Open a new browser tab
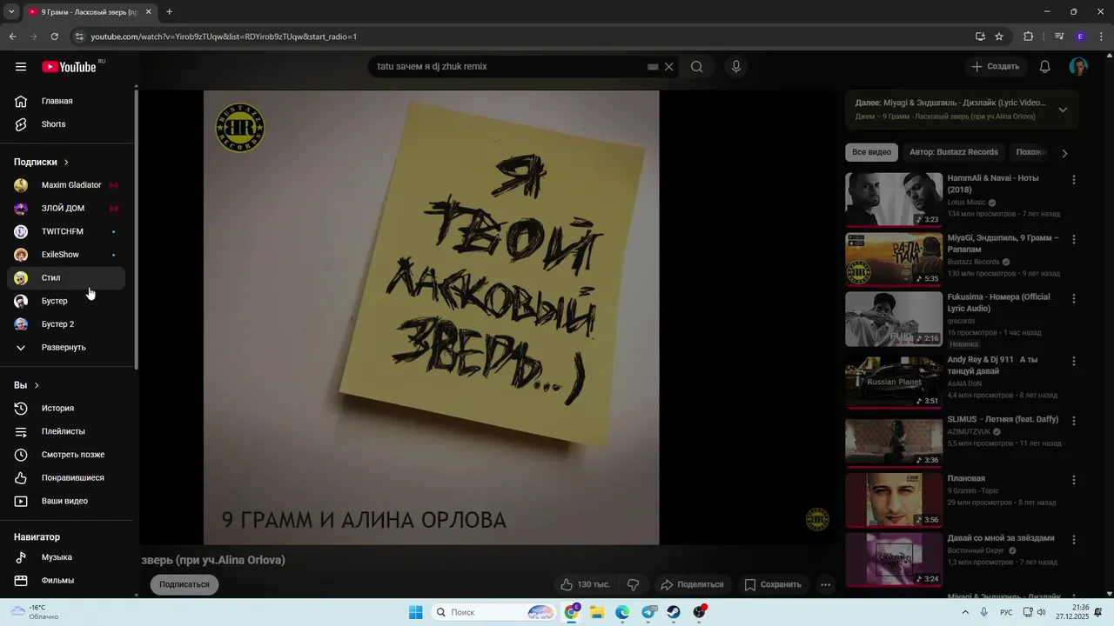Image resolution: width=1114 pixels, height=626 pixels. click(x=170, y=12)
